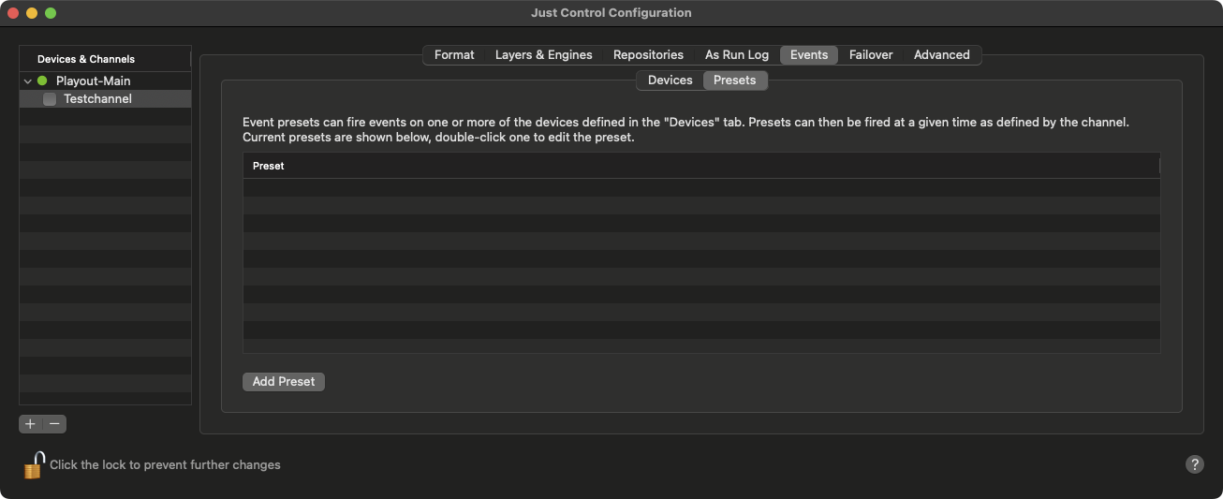Open help with the question mark button
The height and width of the screenshot is (499, 1223).
pos(1195,464)
